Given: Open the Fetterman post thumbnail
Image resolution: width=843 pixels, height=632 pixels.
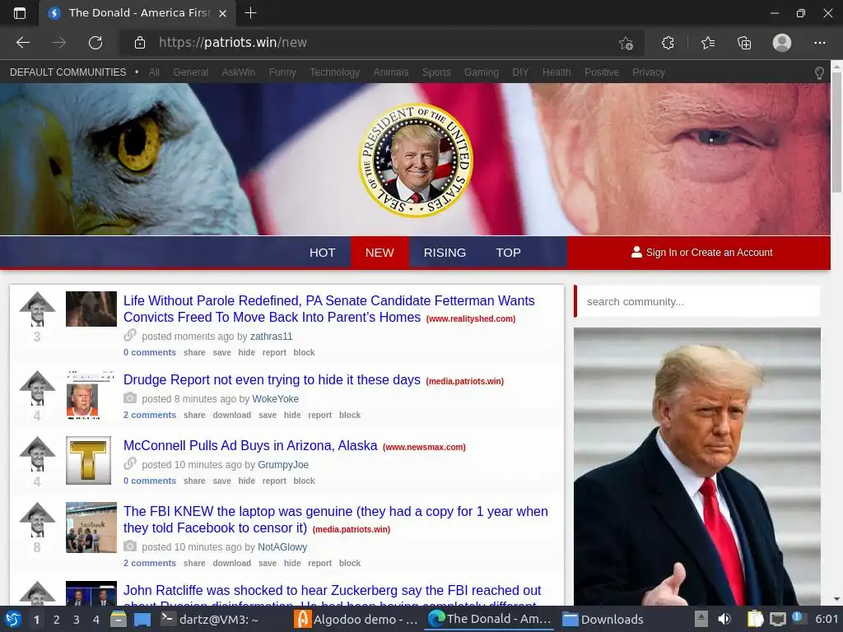Looking at the screenshot, I should 91,309.
